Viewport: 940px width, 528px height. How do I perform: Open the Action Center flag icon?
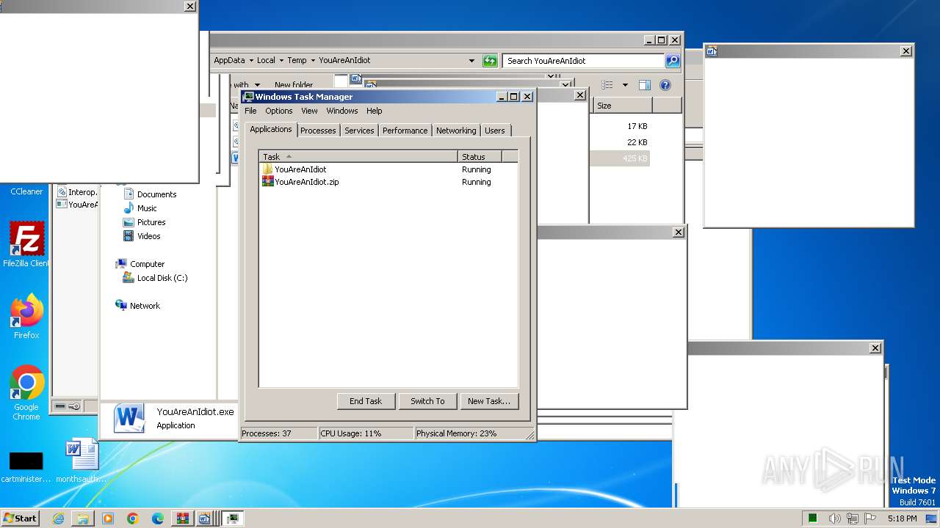[x=870, y=518]
